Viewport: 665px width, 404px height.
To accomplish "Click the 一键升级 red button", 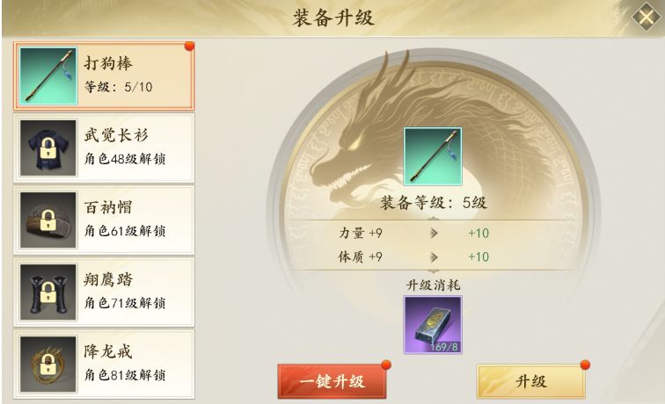I will click(332, 381).
